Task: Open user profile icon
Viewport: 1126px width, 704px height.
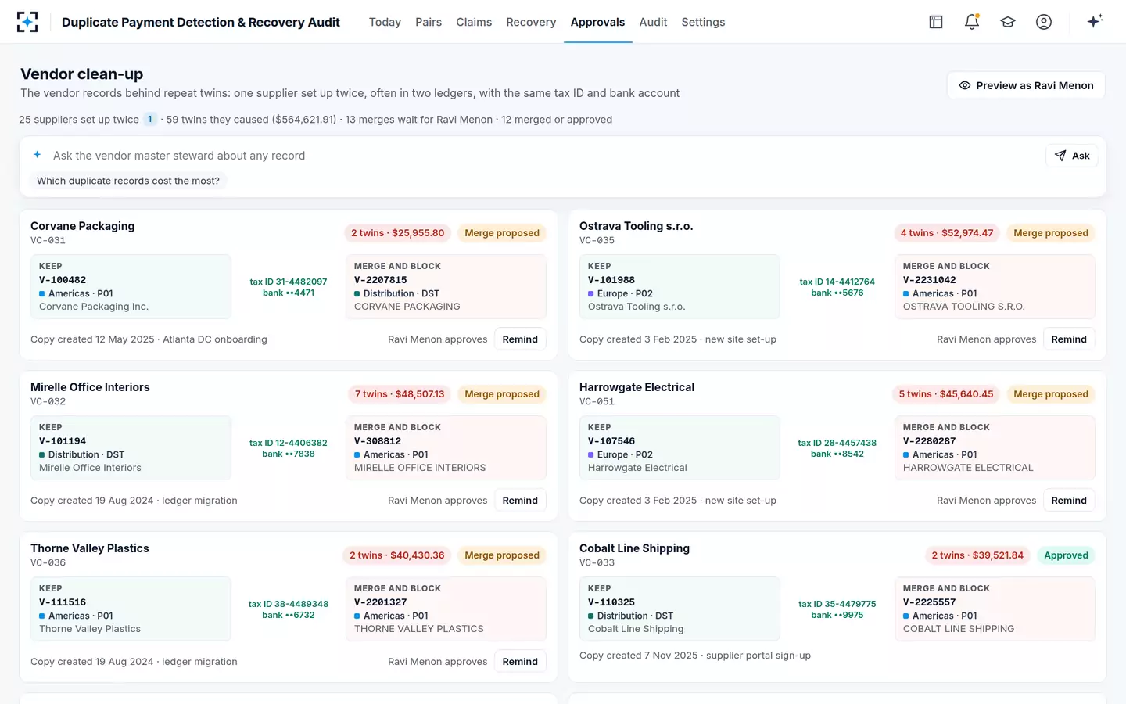Action: [x=1044, y=22]
